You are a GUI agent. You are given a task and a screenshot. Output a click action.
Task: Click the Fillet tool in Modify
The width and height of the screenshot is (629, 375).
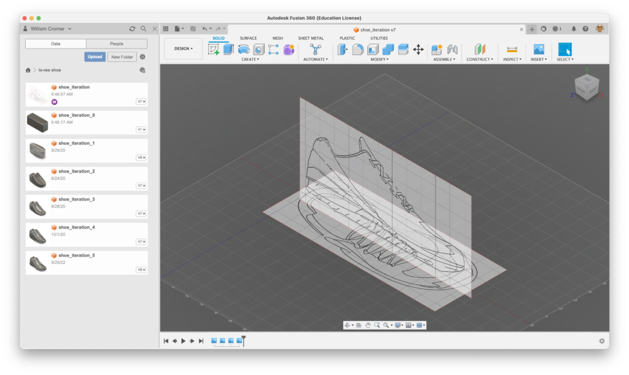[x=357, y=50]
